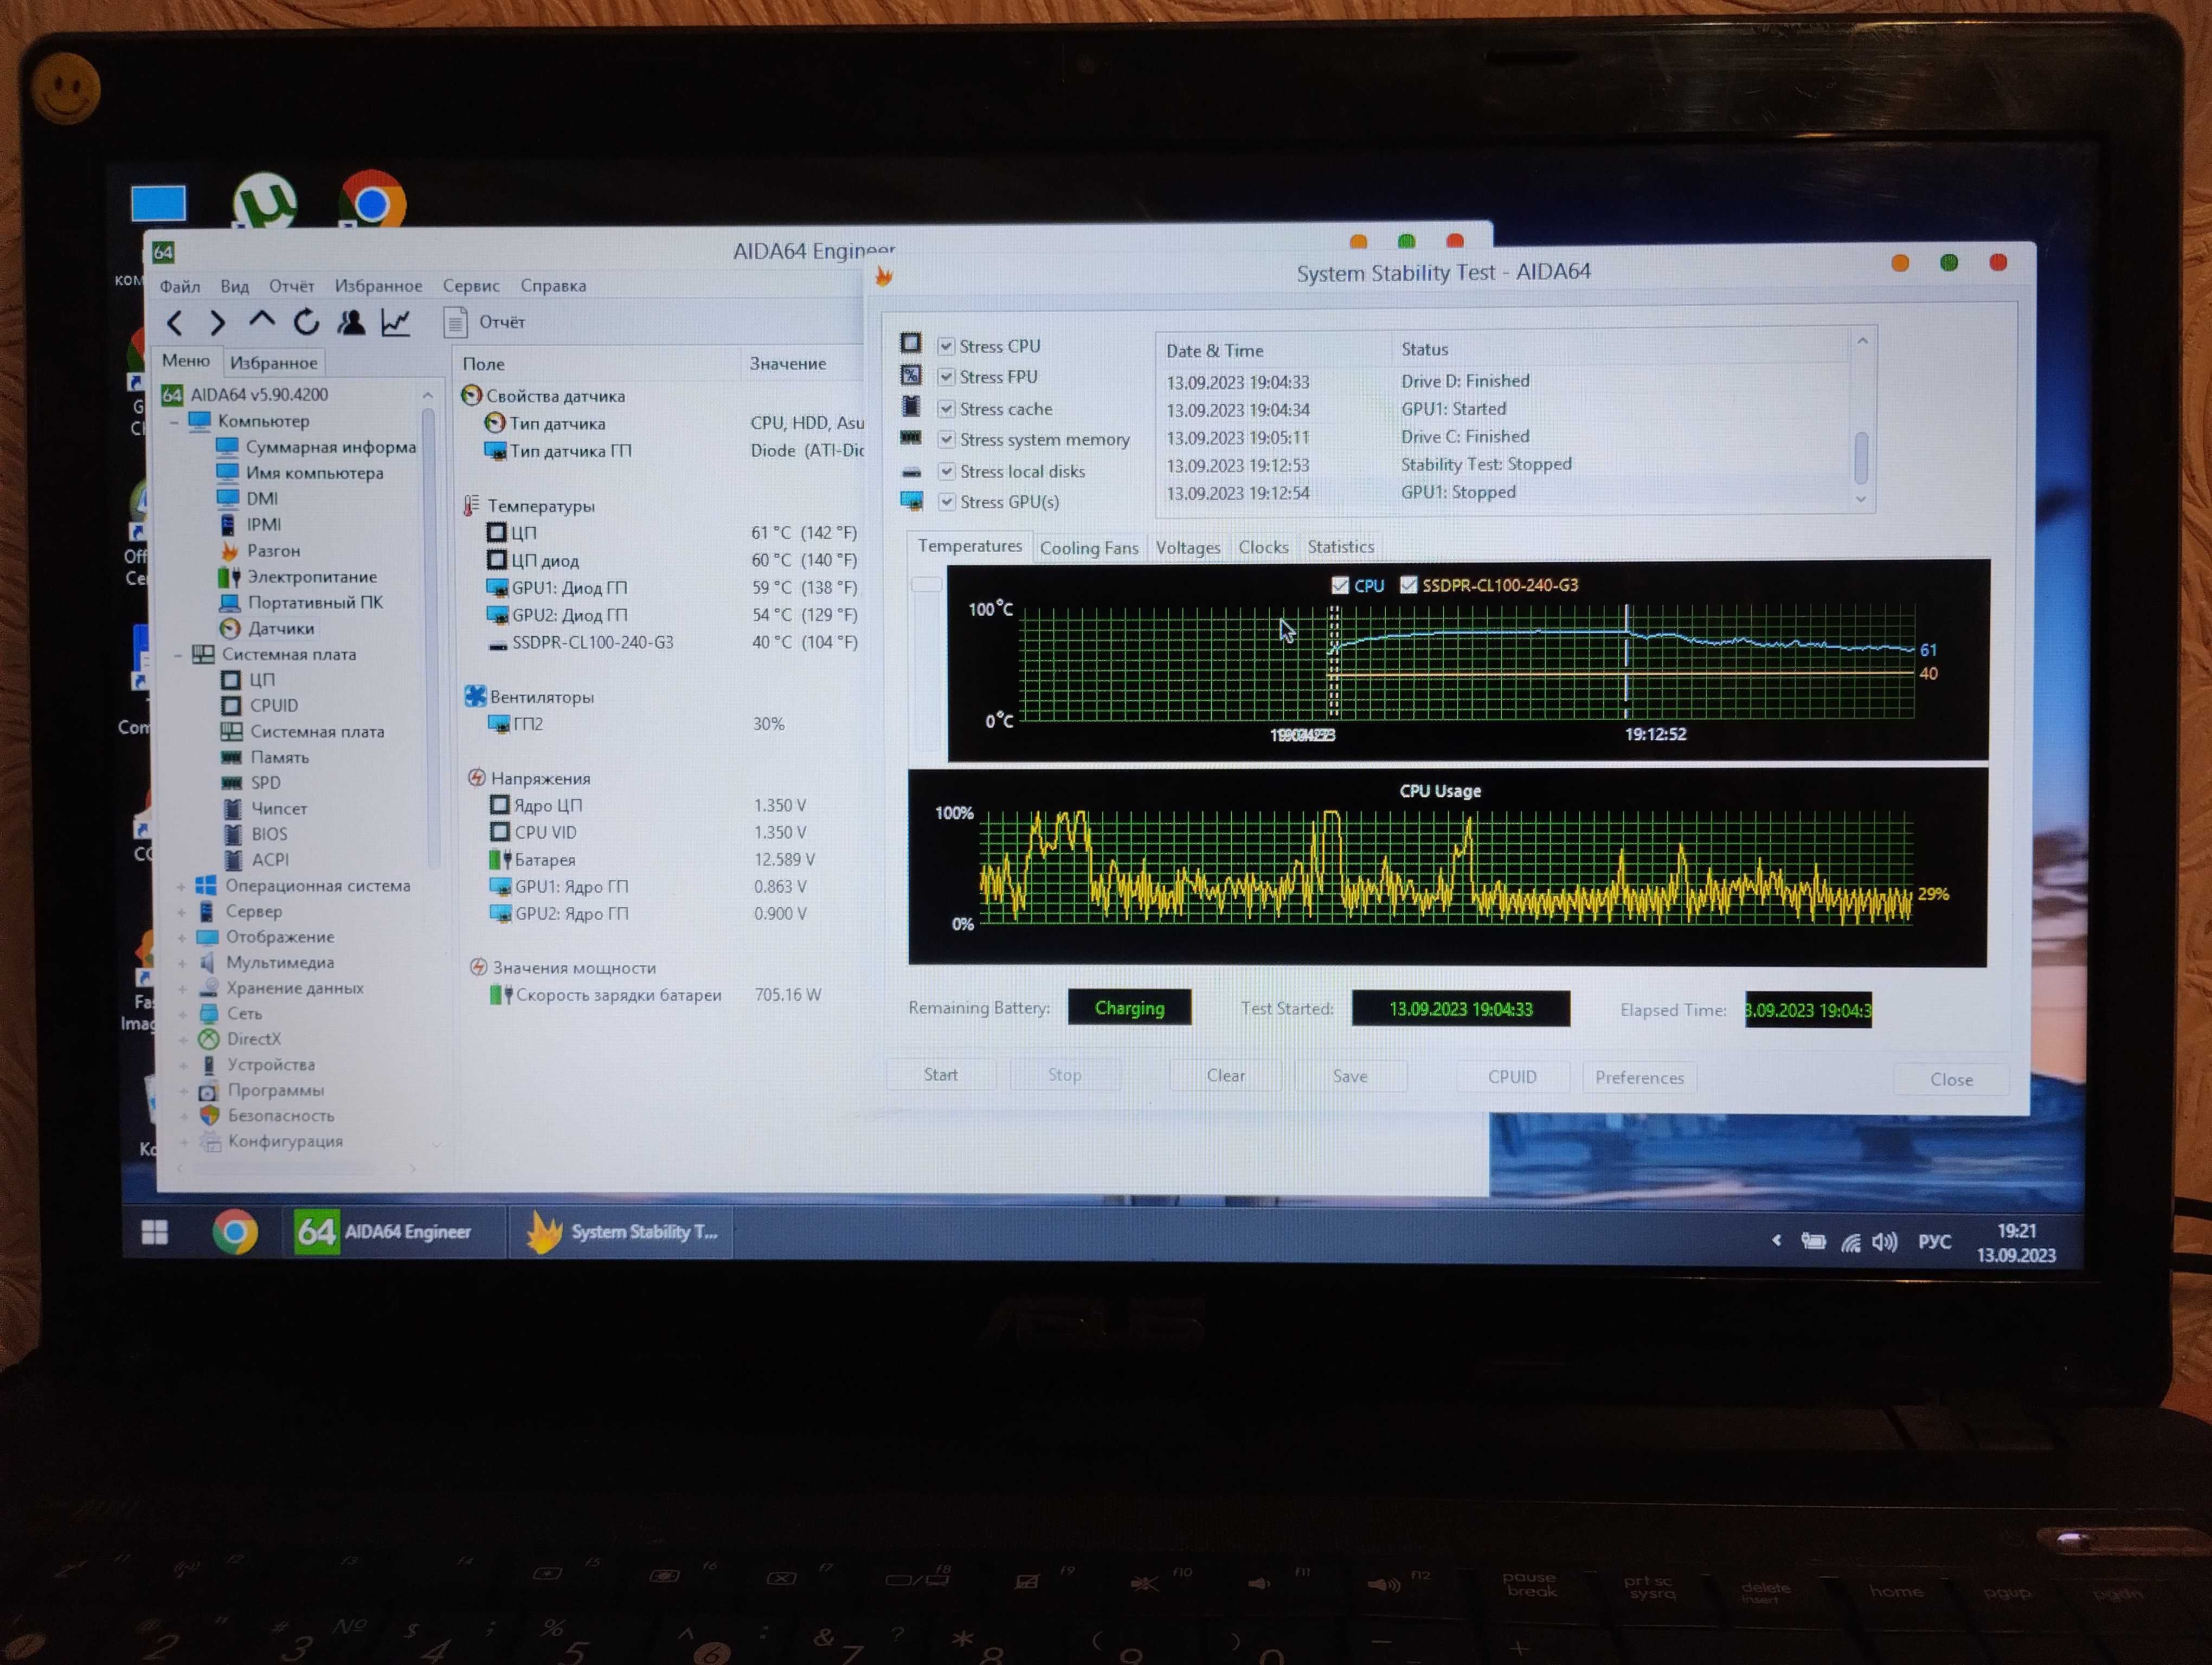Select IPMI item in tree
This screenshot has width=2212, height=1665.
point(250,525)
